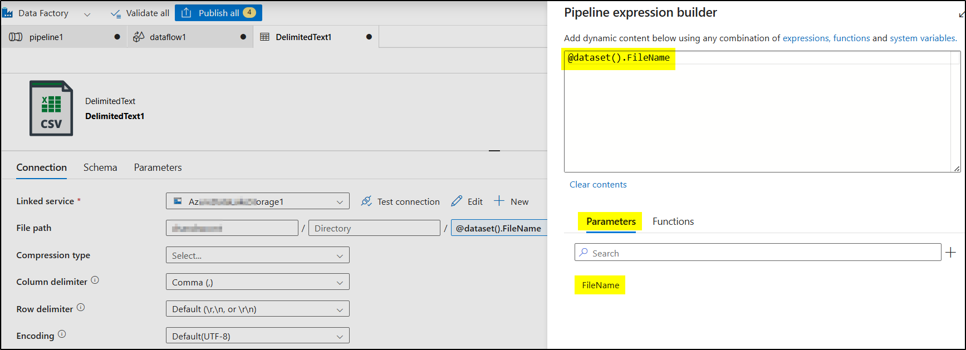Open the Compression type dropdown

(257, 255)
